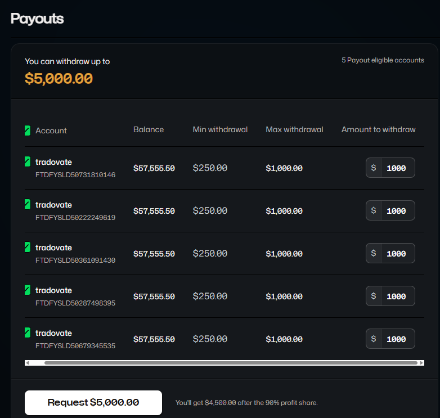Click the horizontal scrollbar thumb under the table
Screen dimensions: 440x418
point(231,363)
